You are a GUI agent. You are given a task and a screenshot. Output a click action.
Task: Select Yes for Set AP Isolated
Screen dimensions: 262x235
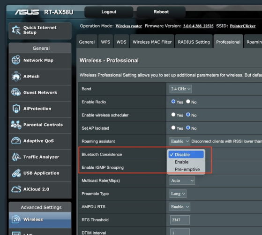tap(173, 128)
